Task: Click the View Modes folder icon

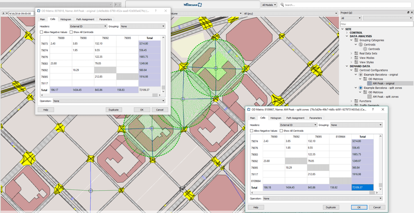Action: [x=357, y=58]
